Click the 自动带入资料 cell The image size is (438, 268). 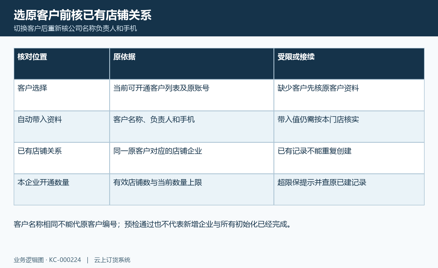pyautogui.click(x=62, y=127)
